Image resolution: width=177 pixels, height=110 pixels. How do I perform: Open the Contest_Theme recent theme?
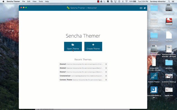[81, 80]
